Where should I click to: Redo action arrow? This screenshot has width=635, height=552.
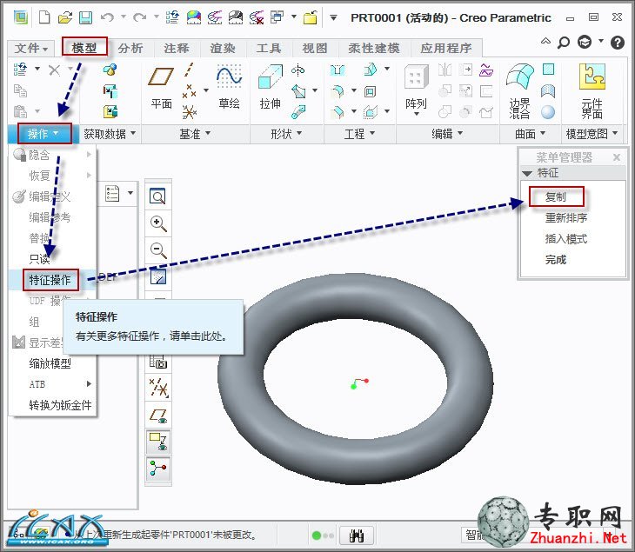[x=140, y=17]
